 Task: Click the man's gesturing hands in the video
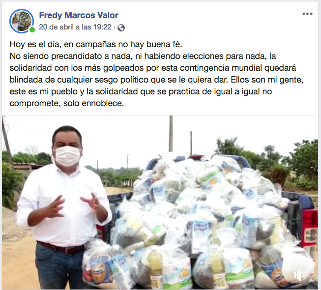[72, 205]
